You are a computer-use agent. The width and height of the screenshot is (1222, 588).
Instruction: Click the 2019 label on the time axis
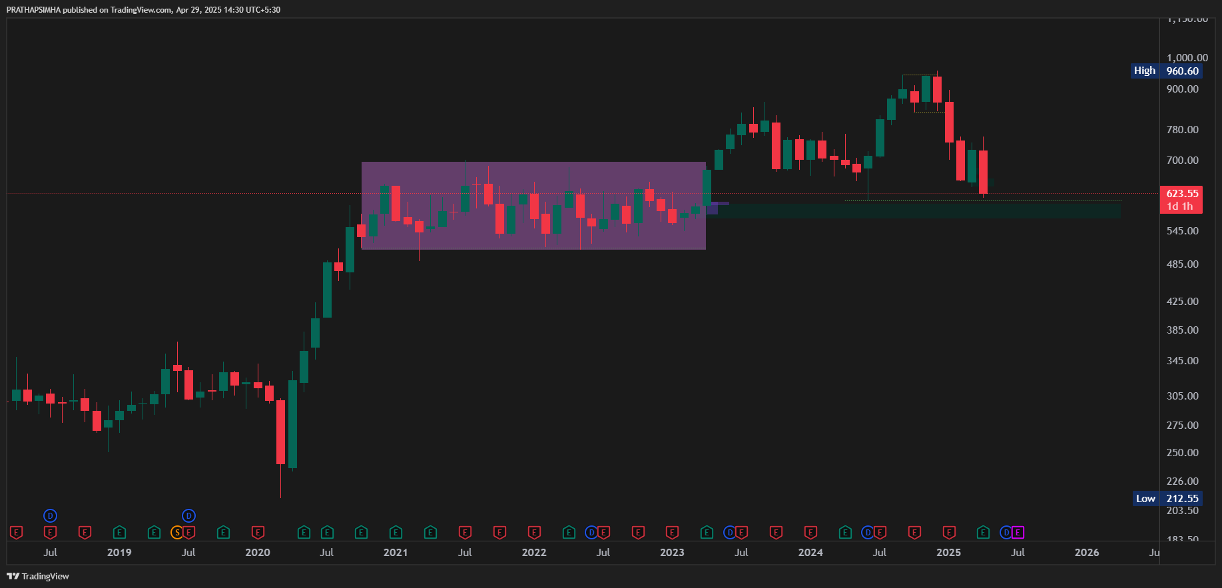tap(119, 552)
